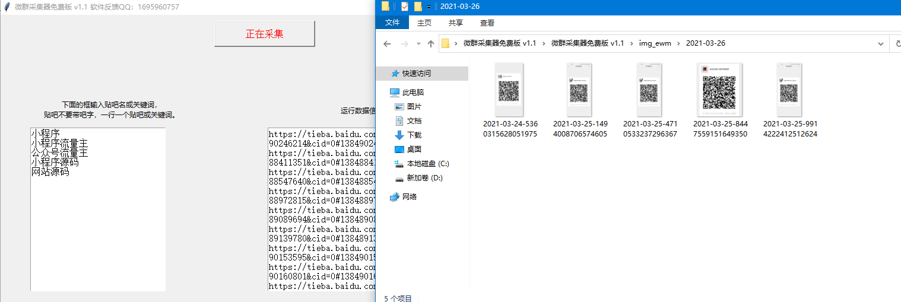Click the tieba URL output log box
The height and width of the screenshot is (302, 901).
pyautogui.click(x=322, y=209)
